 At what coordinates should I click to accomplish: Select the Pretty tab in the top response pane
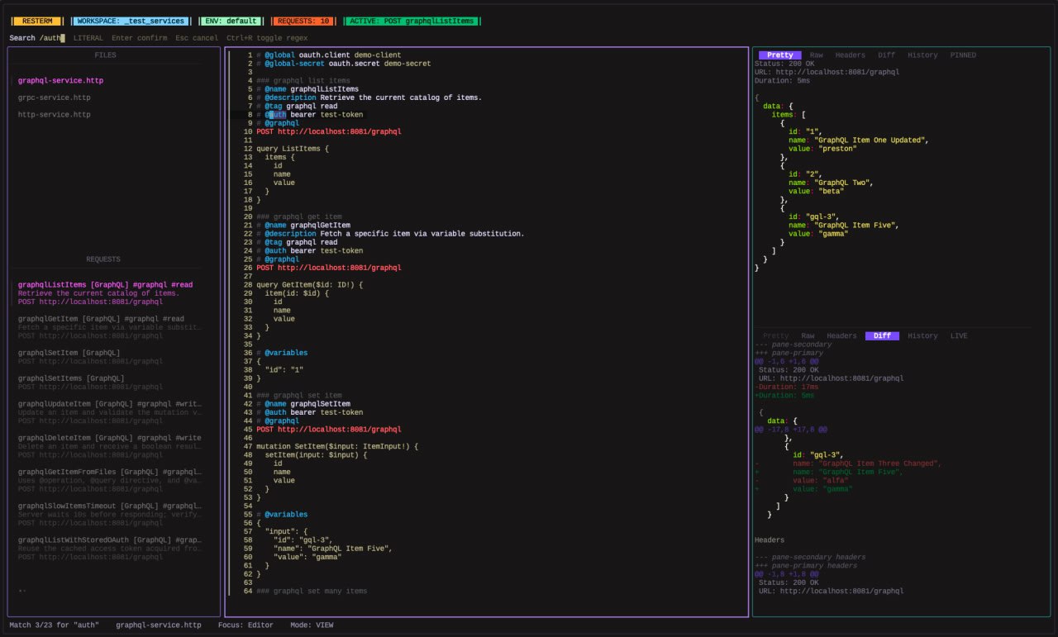click(779, 55)
